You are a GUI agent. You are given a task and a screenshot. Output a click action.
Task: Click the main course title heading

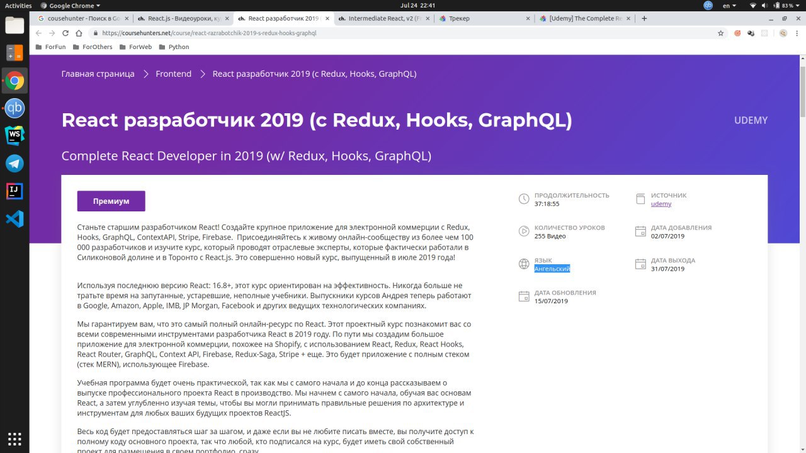[317, 120]
